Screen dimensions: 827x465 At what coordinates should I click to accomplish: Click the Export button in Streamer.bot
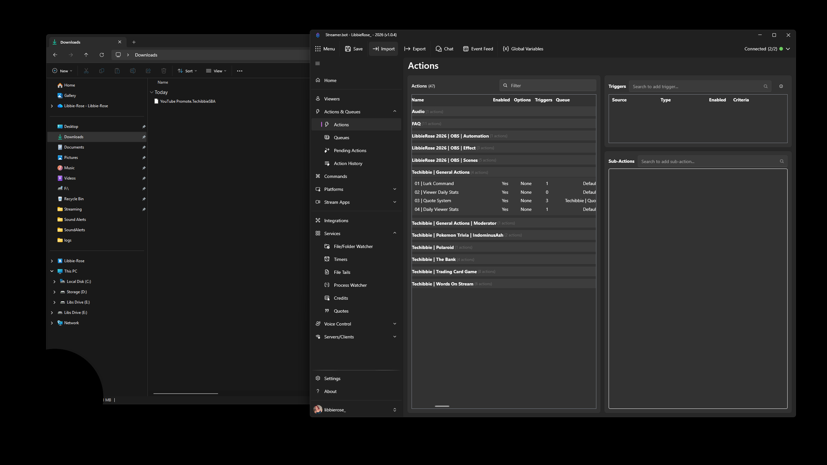click(x=415, y=49)
